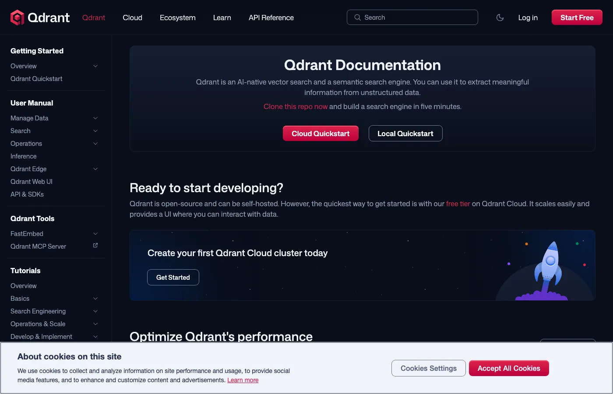Click the Cloud Quickstart button
The width and height of the screenshot is (613, 394).
pyautogui.click(x=321, y=134)
